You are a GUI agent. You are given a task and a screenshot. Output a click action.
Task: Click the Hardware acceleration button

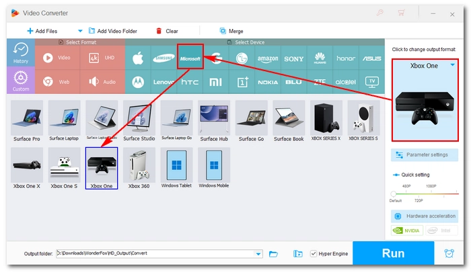(425, 216)
